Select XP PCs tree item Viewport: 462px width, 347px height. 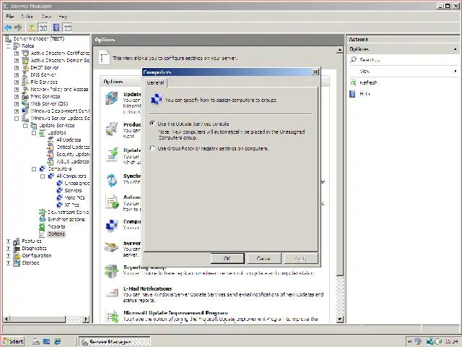71,205
